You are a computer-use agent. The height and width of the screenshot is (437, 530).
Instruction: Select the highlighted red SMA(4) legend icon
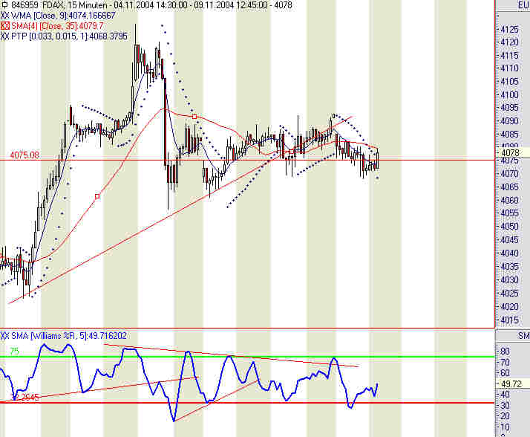[x=4, y=26]
